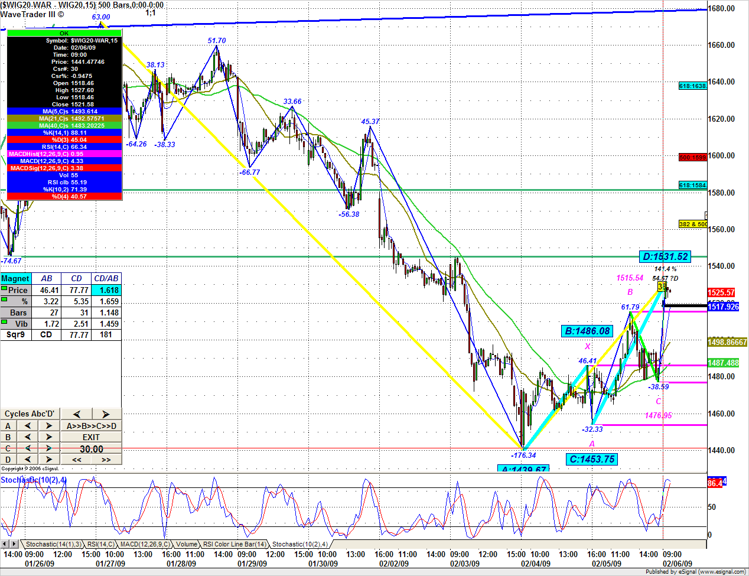
Task: Shift point B right using arrow
Action: [49, 437]
